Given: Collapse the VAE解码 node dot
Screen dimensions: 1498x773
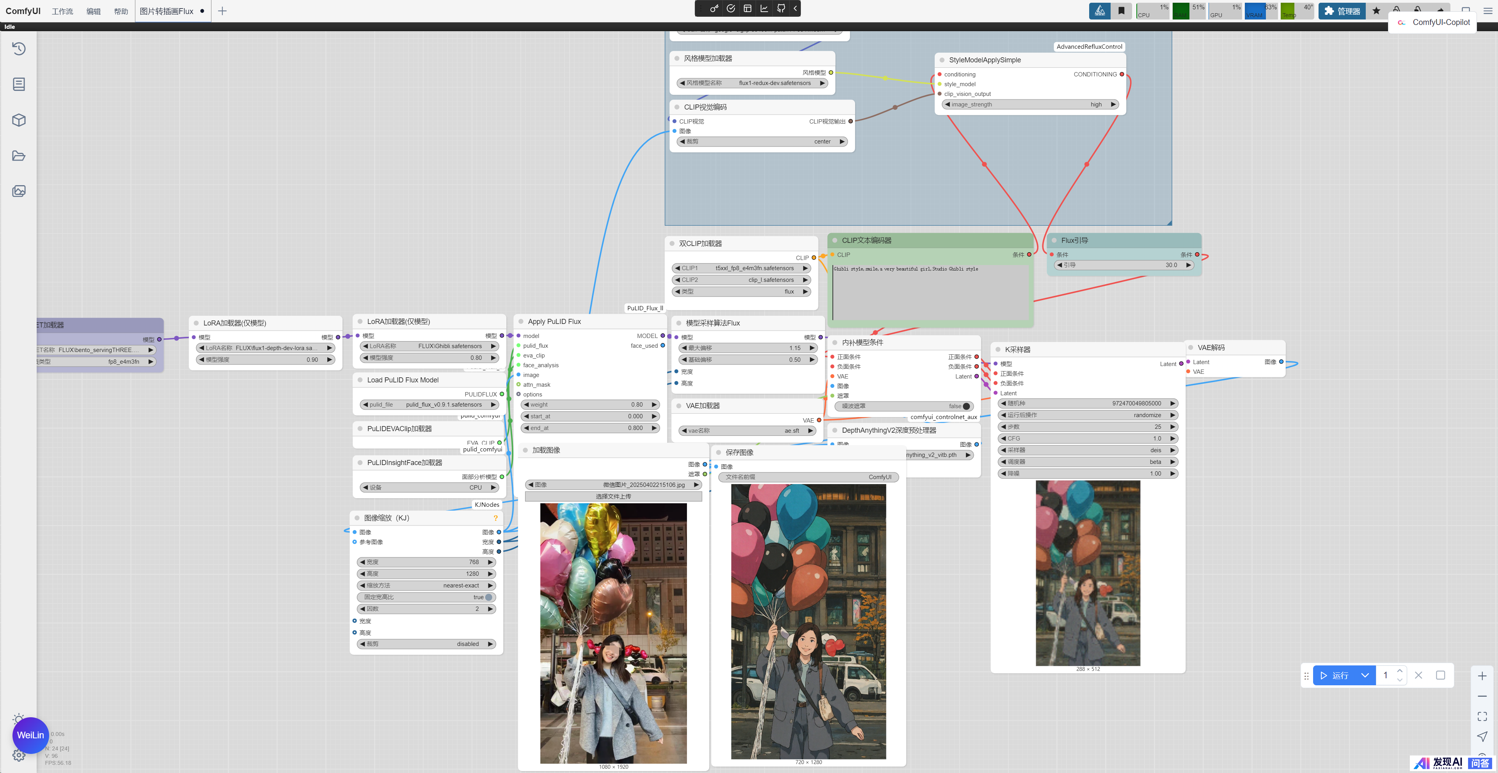Looking at the screenshot, I should pyautogui.click(x=1191, y=348).
